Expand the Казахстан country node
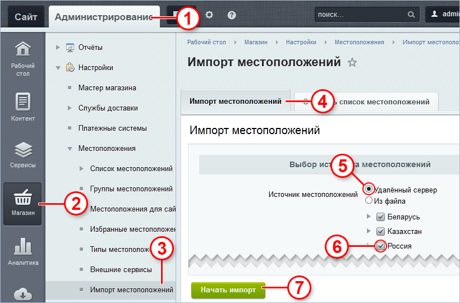Viewport: 460px width, 303px height. 369,231
